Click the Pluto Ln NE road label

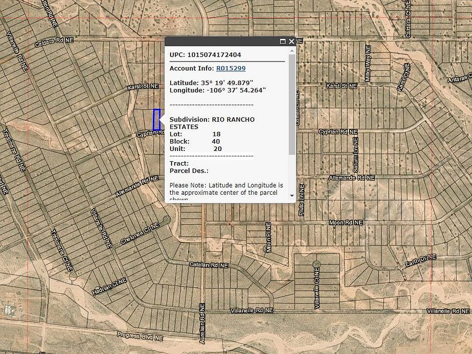pyautogui.click(x=301, y=200)
